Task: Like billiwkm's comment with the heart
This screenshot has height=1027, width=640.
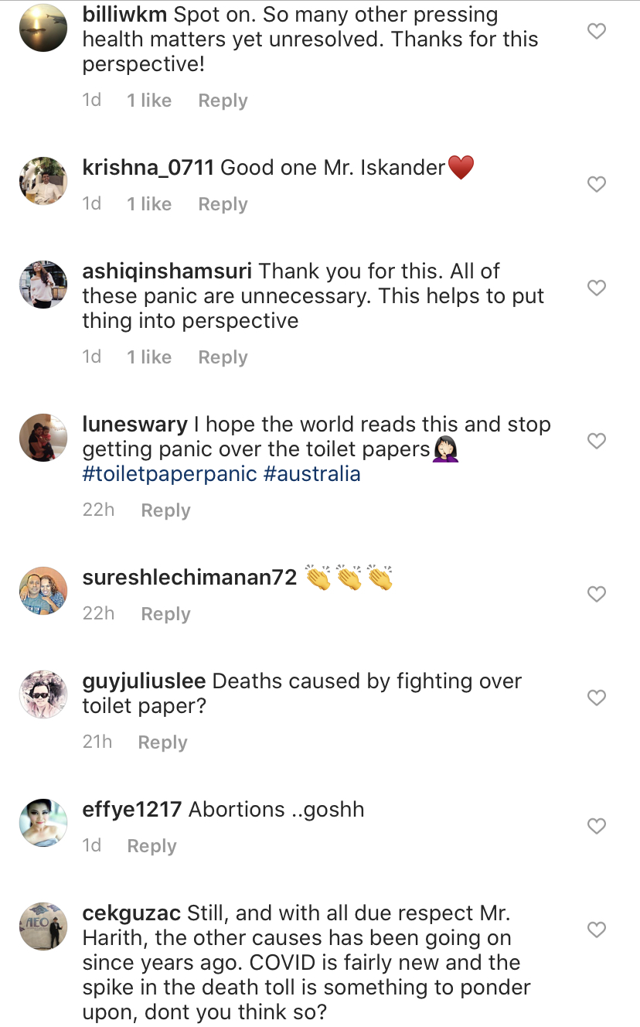Action: [x=596, y=32]
